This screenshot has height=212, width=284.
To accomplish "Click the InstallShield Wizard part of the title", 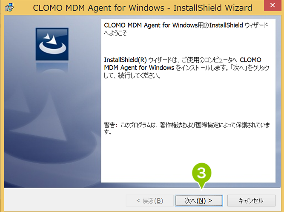I will (x=212, y=8).
